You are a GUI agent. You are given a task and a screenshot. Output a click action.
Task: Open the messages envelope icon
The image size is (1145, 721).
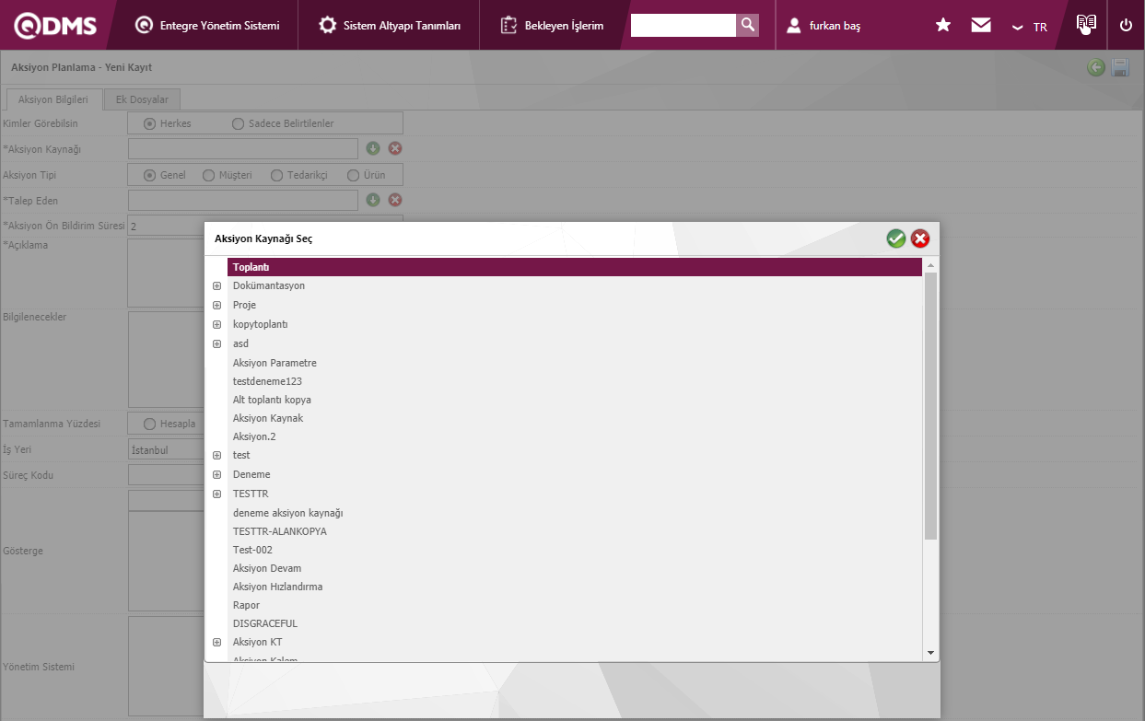point(981,26)
